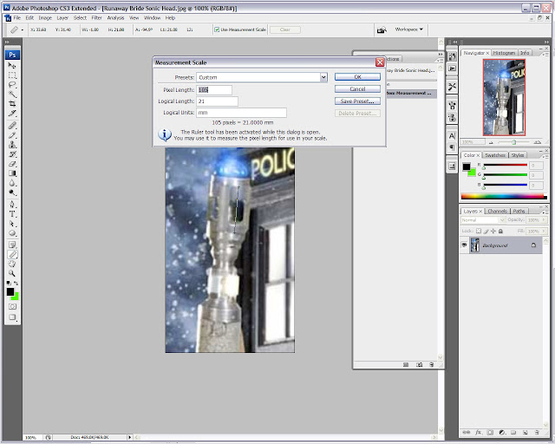Toggle Use Measurement Scale checkbox
Viewport: 555px width, 444px height.
tap(217, 29)
